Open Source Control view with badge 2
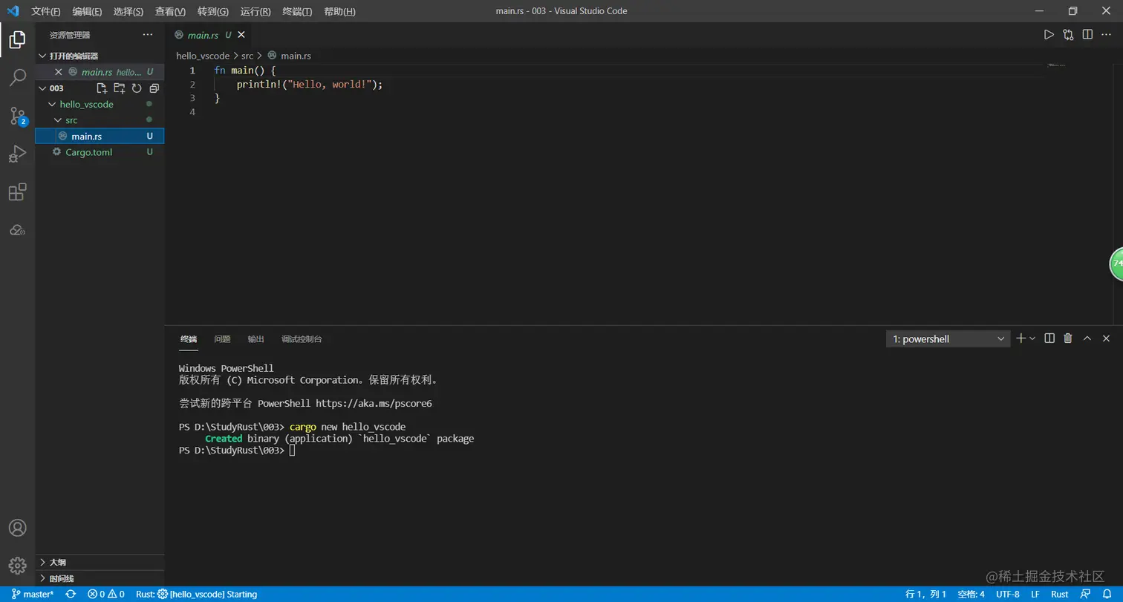The image size is (1123, 602). [17, 115]
